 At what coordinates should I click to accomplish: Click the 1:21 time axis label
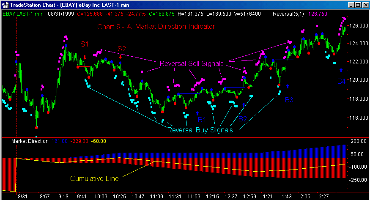tap(268, 197)
